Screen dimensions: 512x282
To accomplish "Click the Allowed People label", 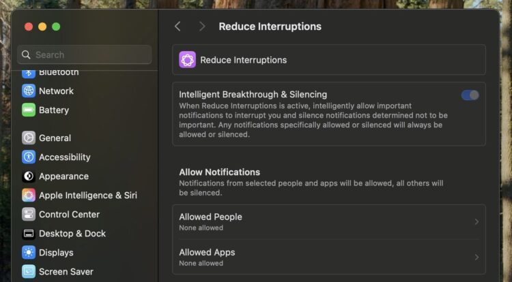I will pyautogui.click(x=211, y=217).
